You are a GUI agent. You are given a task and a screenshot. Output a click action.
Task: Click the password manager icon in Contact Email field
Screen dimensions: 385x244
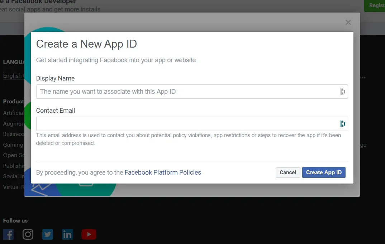(x=343, y=123)
